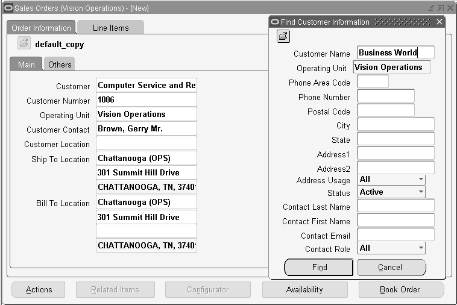Select the Order Information tab
Viewport: 457px width, 305px height.
point(41,28)
